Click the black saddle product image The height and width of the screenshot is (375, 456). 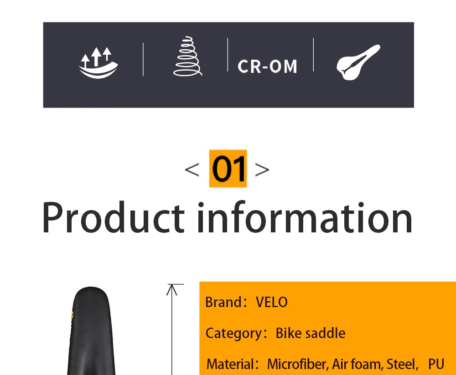click(91, 331)
